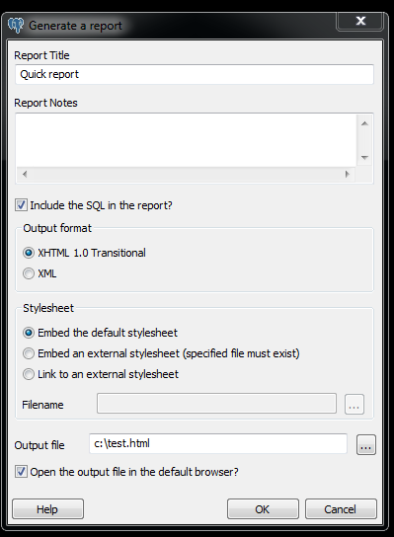Click inside the Report Notes text area

point(186,140)
